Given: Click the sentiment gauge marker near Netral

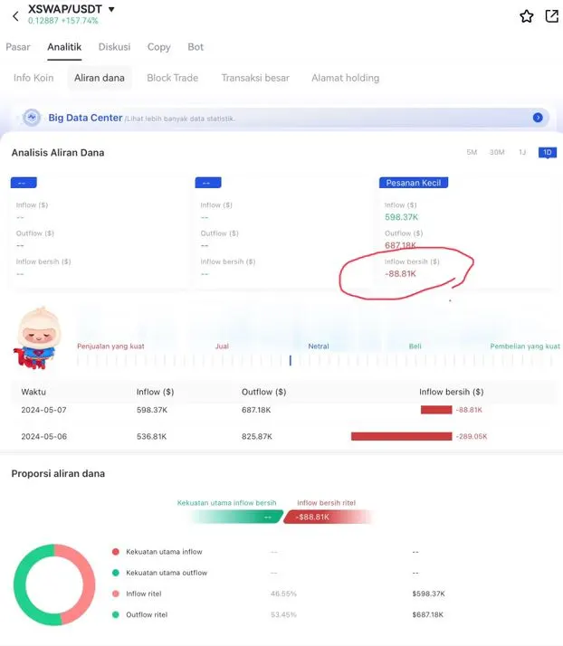Looking at the screenshot, I should click(291, 360).
